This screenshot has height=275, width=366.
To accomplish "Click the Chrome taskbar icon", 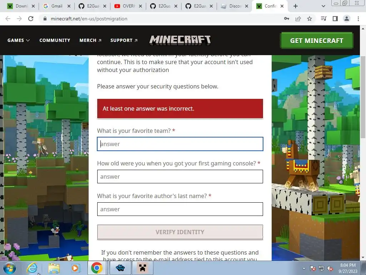I will coord(97,268).
